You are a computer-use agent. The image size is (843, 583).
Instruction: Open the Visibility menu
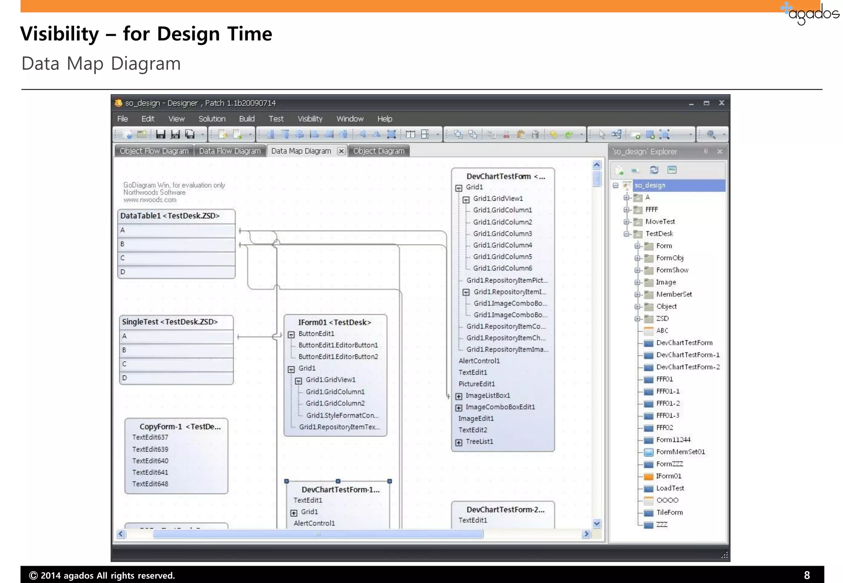point(310,119)
